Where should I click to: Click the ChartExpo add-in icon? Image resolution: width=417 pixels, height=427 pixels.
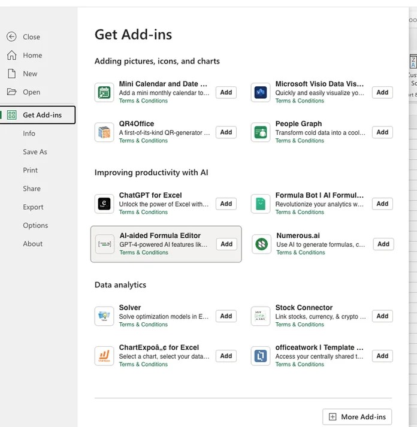click(x=104, y=356)
